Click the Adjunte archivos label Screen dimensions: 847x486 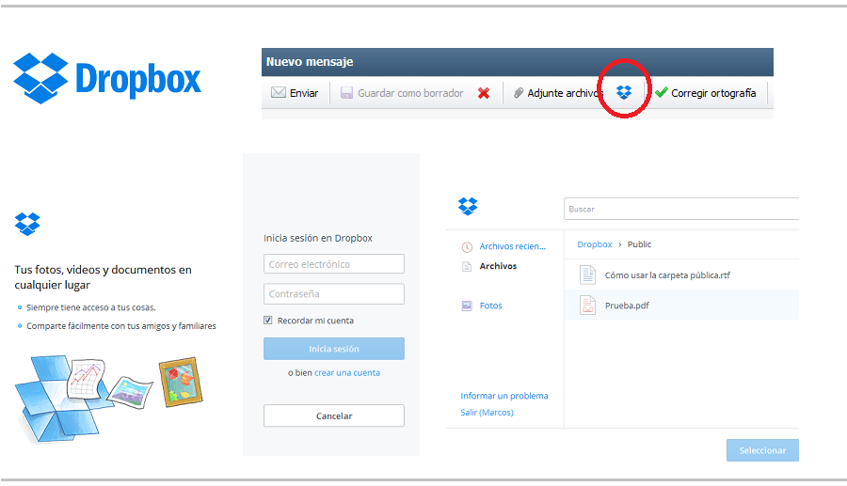click(x=565, y=93)
